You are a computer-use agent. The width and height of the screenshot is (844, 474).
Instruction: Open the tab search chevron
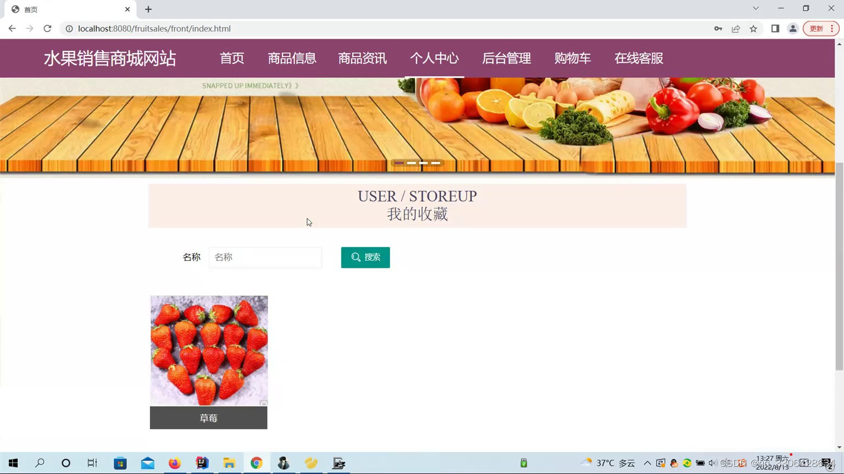[756, 8]
